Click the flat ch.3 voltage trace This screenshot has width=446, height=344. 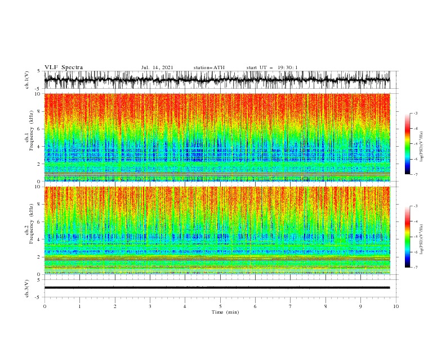(x=217, y=288)
